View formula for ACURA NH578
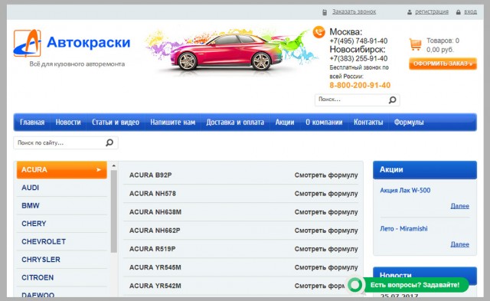Image resolution: width=490 pixels, height=301 pixels. click(326, 194)
